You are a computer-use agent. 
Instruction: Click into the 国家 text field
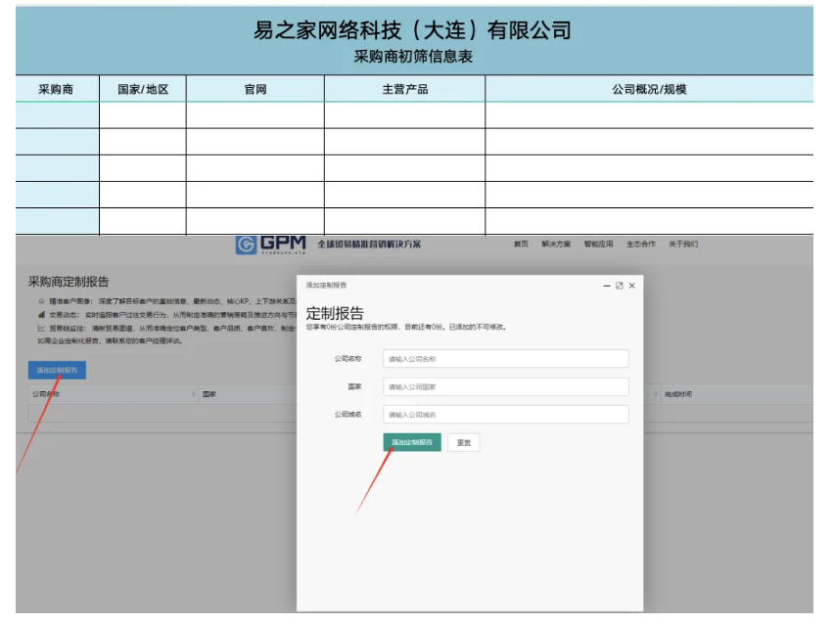(505, 387)
